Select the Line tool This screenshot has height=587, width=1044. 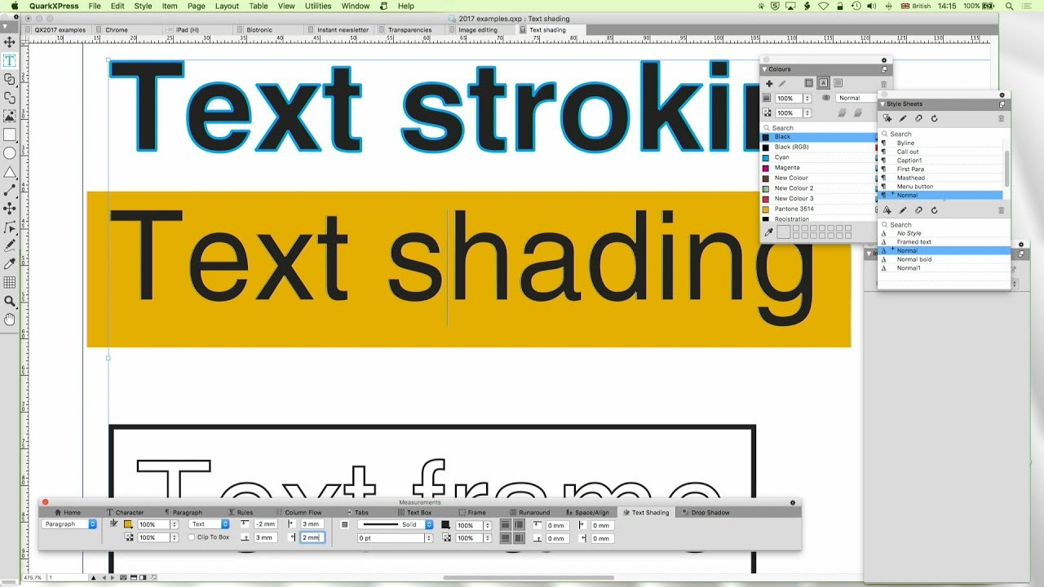pos(10,190)
